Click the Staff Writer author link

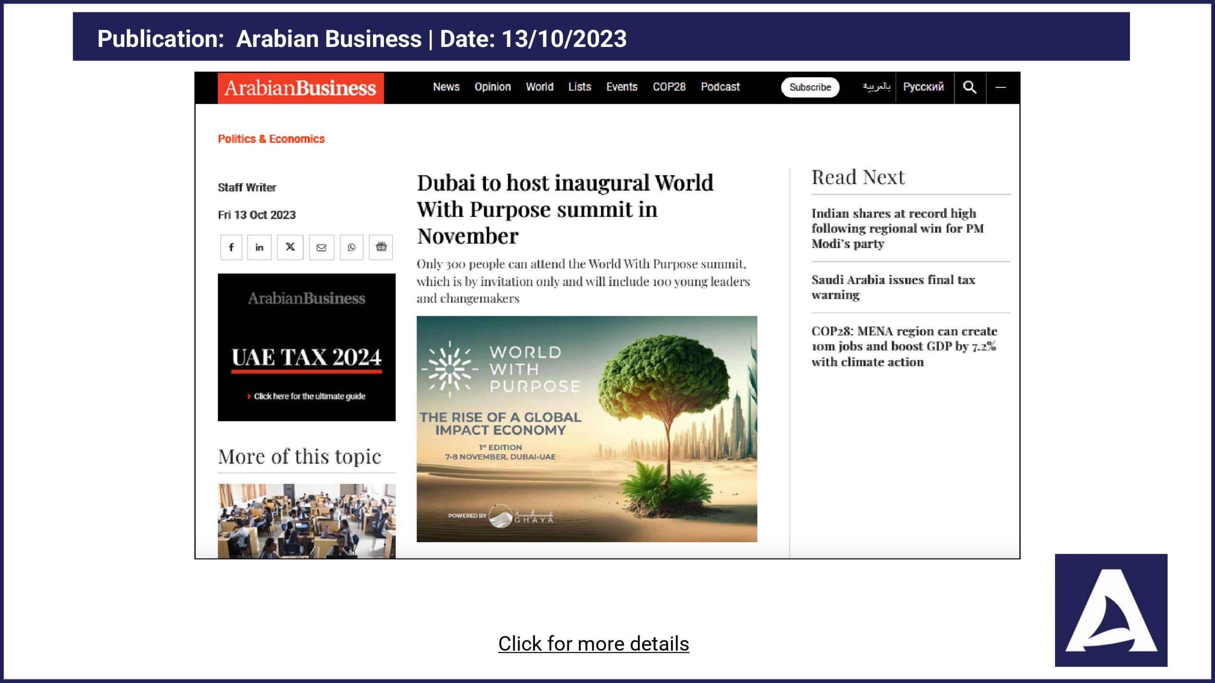tap(247, 187)
